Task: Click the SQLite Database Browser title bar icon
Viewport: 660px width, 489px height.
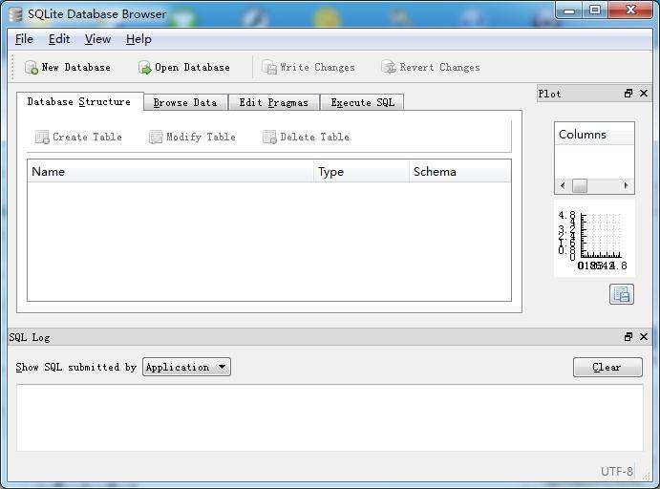Action: (15, 14)
